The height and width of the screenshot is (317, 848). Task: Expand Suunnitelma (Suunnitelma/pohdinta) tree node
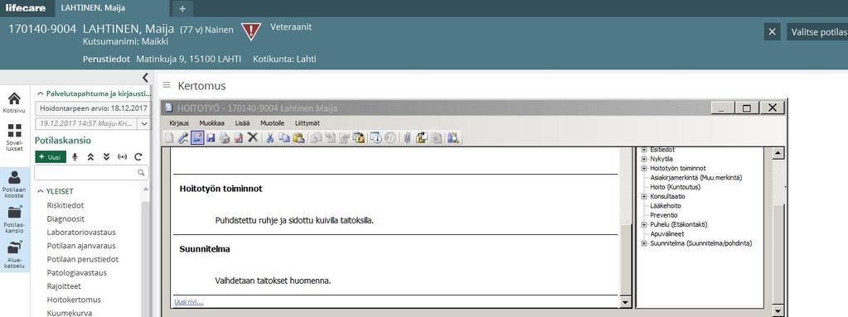pyautogui.click(x=644, y=243)
